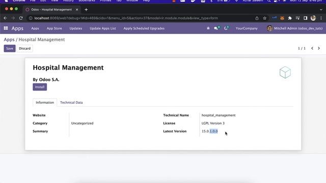Click the Apps title in navbar
Screen dimensions: 326x183
17,28
